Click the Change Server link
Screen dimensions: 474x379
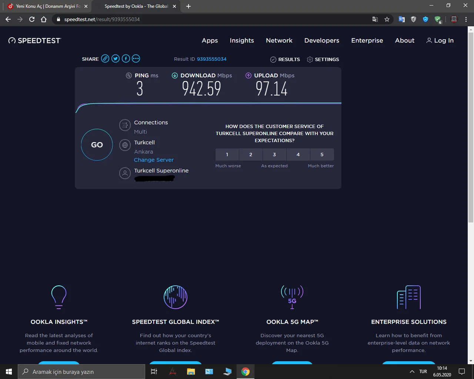coord(154,160)
